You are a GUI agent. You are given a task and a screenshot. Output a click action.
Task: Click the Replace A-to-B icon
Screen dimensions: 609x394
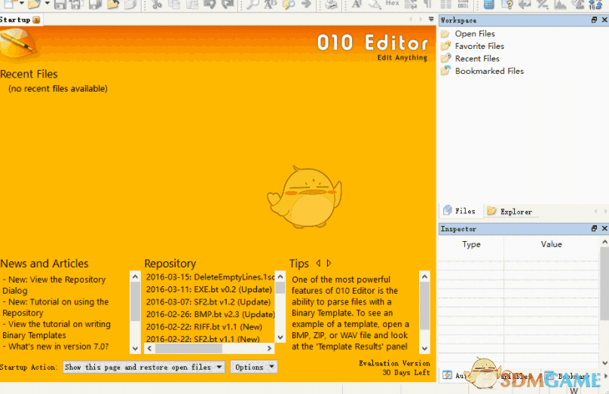pyautogui.click(x=271, y=5)
